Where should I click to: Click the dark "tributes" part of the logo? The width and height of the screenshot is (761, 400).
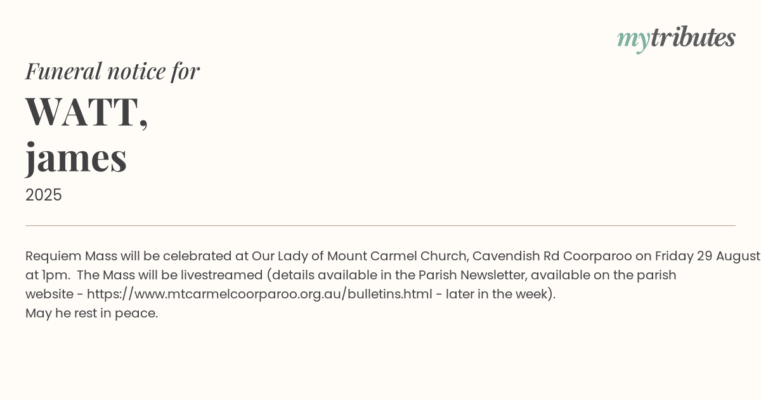click(x=693, y=37)
